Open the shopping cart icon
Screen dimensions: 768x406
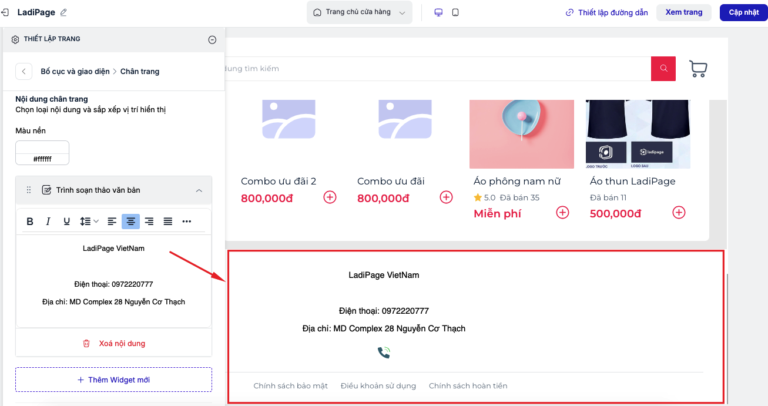point(698,69)
